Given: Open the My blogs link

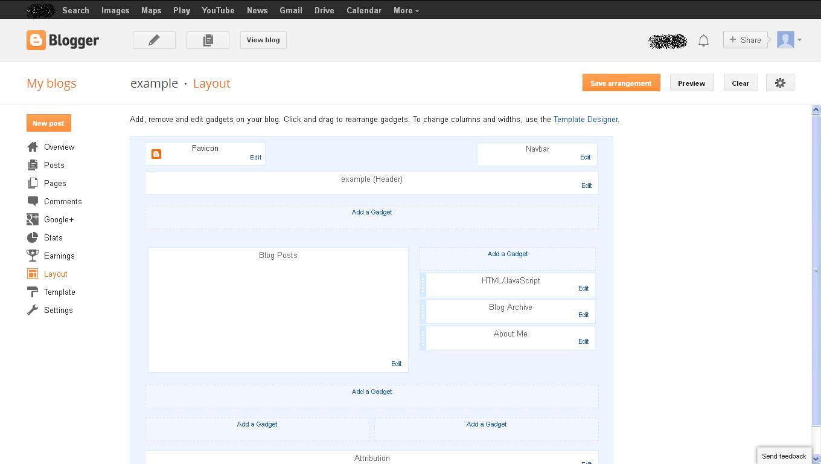Looking at the screenshot, I should pos(51,83).
